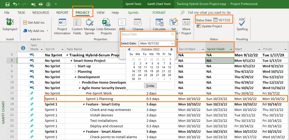Click the Move Project icon
The width and height of the screenshot is (289, 140).
pos(186,22)
